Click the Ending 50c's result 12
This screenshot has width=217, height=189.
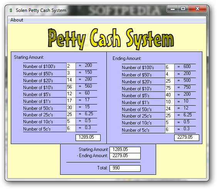(x=186, y=108)
